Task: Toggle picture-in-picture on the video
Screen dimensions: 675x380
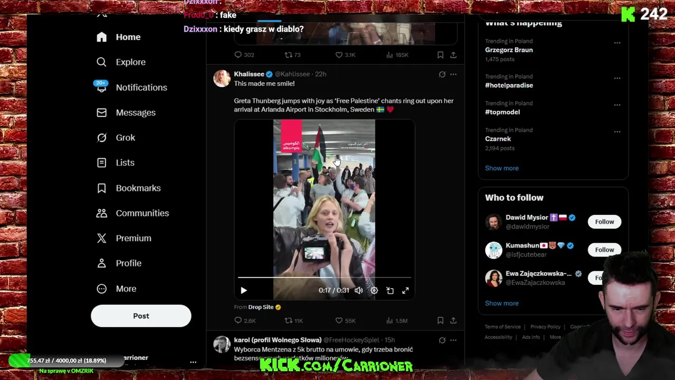Action: point(390,290)
